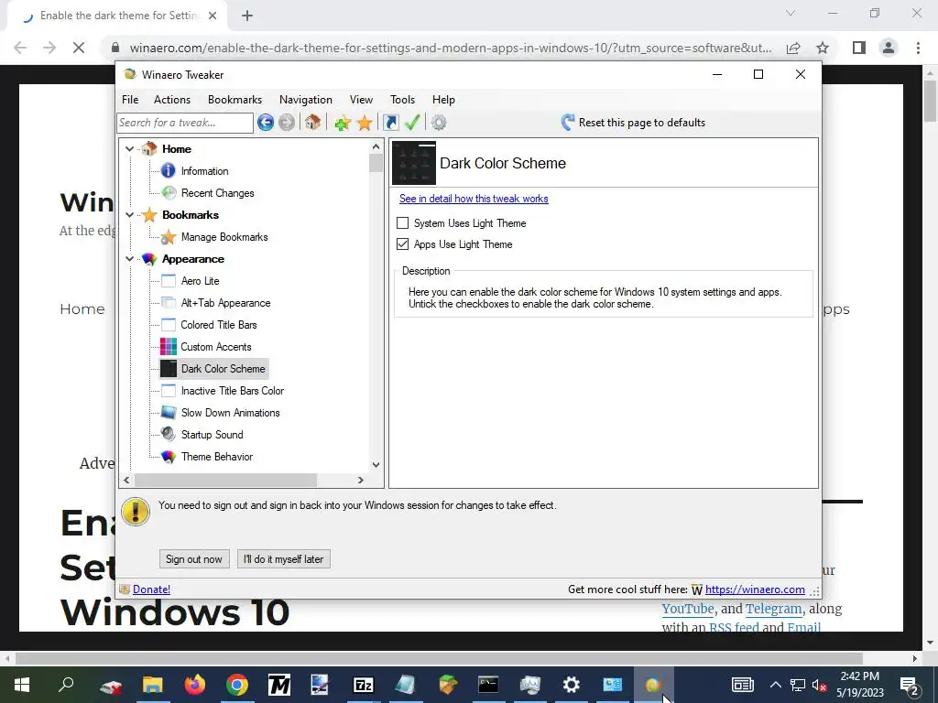Uncheck Apps Use Light Theme checkbox
Image resolution: width=938 pixels, height=703 pixels.
[403, 243]
